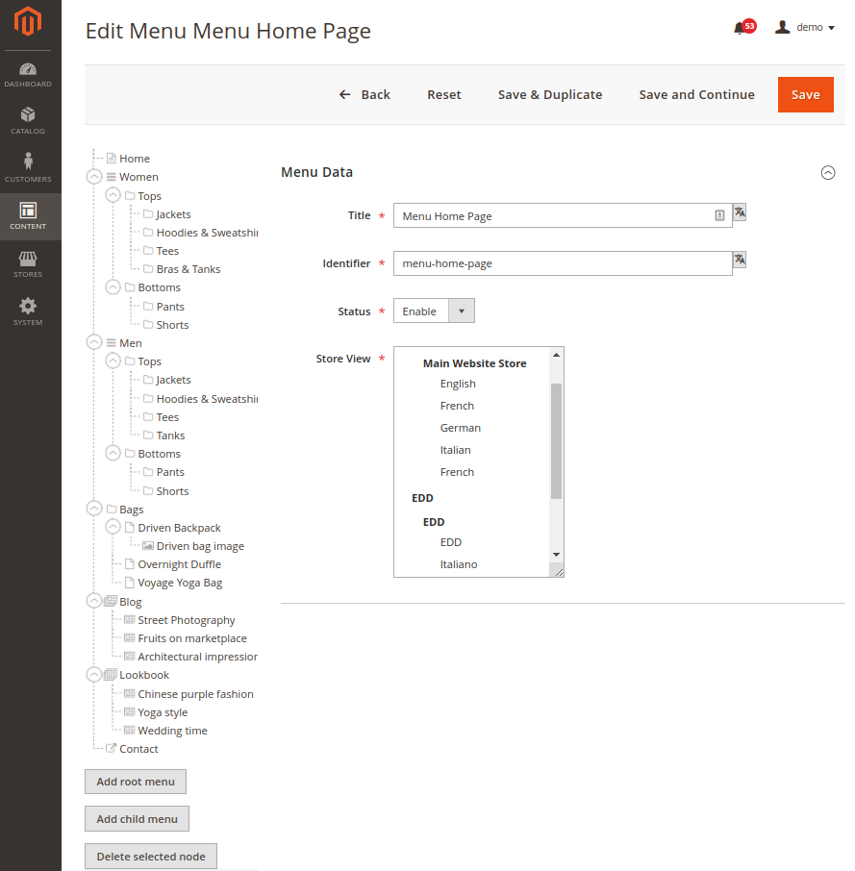Collapse the Menu Data section
This screenshot has width=855, height=871.
pos(828,173)
